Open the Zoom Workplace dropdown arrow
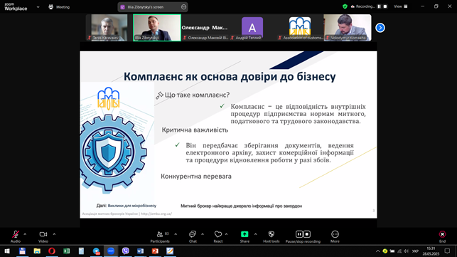Screen dimensions: 457x257 (x=38, y=7)
